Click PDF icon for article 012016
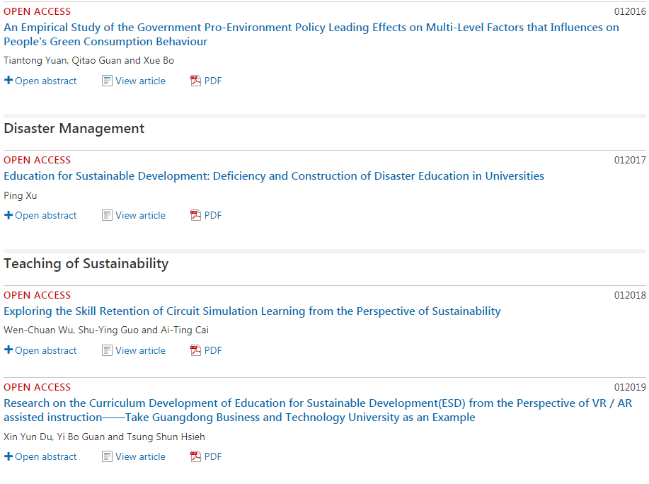Screen dimensions: 649x484 tap(195, 81)
